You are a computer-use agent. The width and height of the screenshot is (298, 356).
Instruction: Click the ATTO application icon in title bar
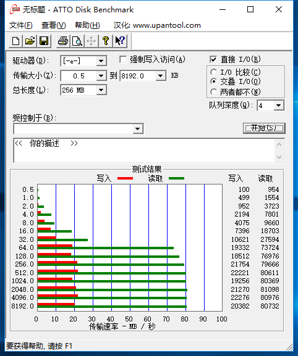pos(15,9)
